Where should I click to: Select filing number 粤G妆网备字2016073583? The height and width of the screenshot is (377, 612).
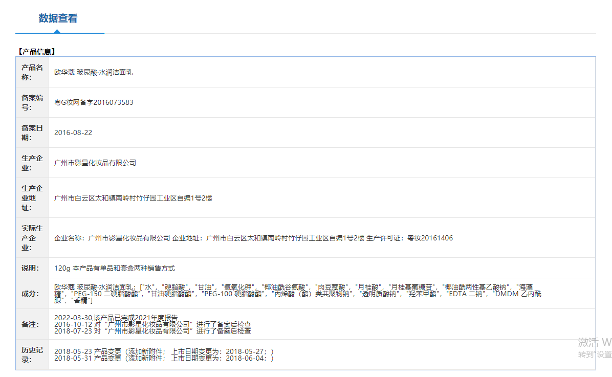pos(94,102)
